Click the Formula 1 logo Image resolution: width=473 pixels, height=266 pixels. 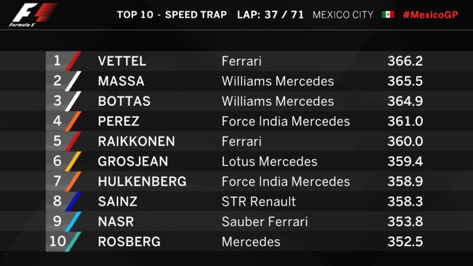click(x=33, y=15)
